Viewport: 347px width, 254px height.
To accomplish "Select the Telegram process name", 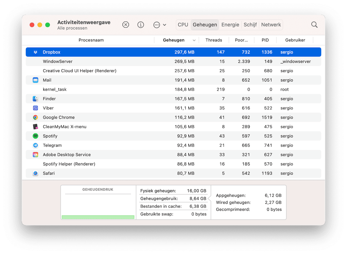I will click(x=52, y=145).
